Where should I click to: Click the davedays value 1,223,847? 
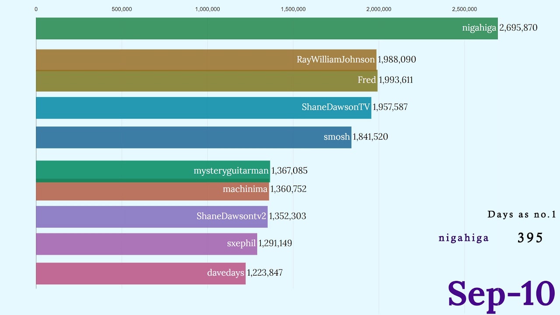pos(265,273)
